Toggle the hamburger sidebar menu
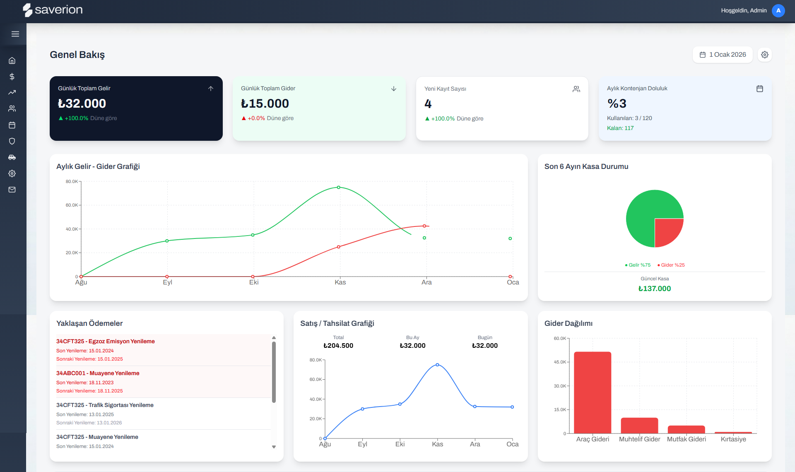The height and width of the screenshot is (472, 795). 15,34
